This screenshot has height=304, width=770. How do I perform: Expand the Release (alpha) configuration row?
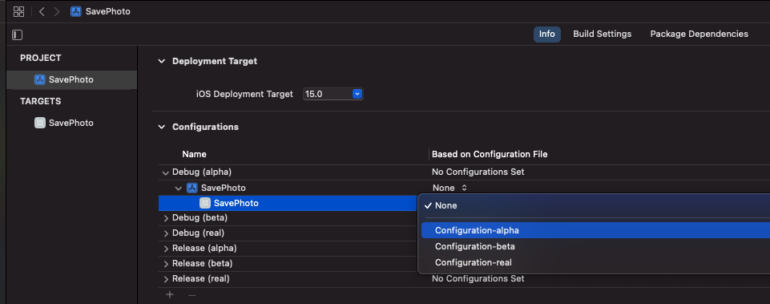coord(166,249)
